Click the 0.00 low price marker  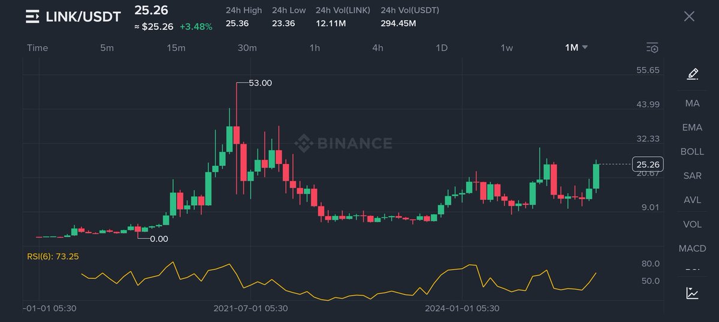tap(159, 239)
